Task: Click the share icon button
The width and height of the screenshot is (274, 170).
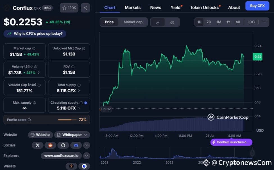Action: pyautogui.click(x=85, y=8)
